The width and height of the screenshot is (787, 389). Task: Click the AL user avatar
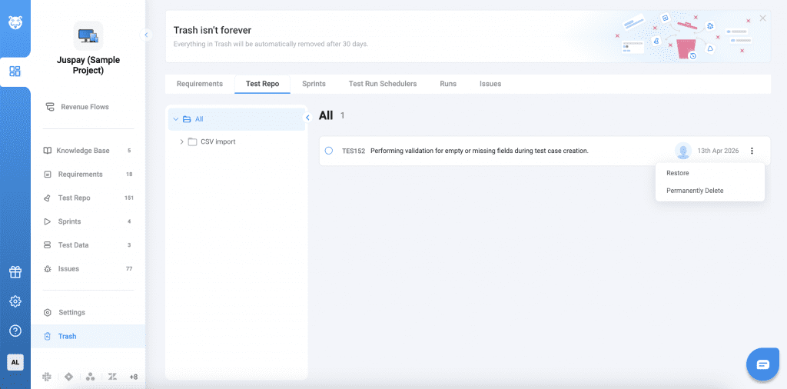tap(15, 362)
